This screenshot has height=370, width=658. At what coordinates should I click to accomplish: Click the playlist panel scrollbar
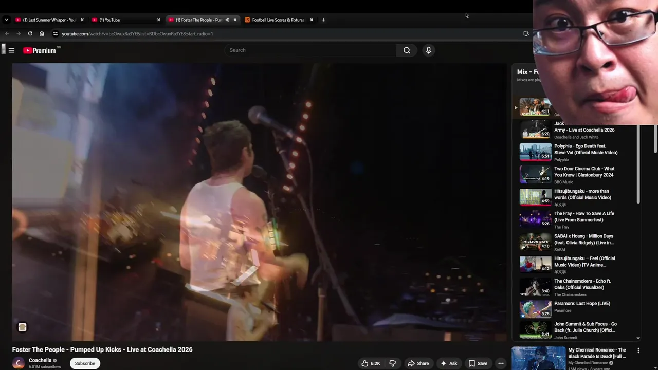tap(638, 163)
